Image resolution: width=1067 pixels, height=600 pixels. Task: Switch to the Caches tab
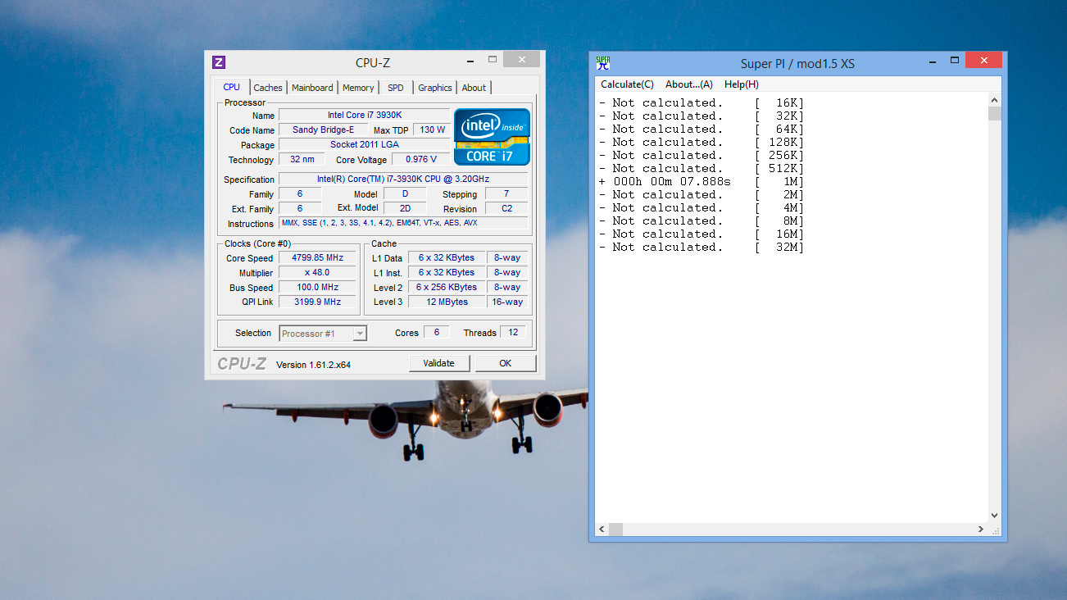(x=267, y=88)
